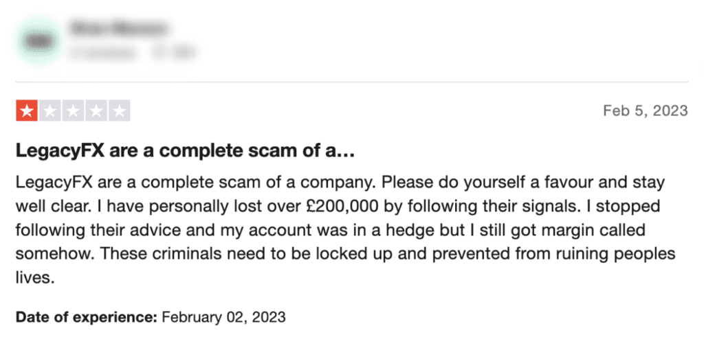Click the Feb 5, 2023 review date
The width and height of the screenshot is (704, 337).
(x=645, y=111)
